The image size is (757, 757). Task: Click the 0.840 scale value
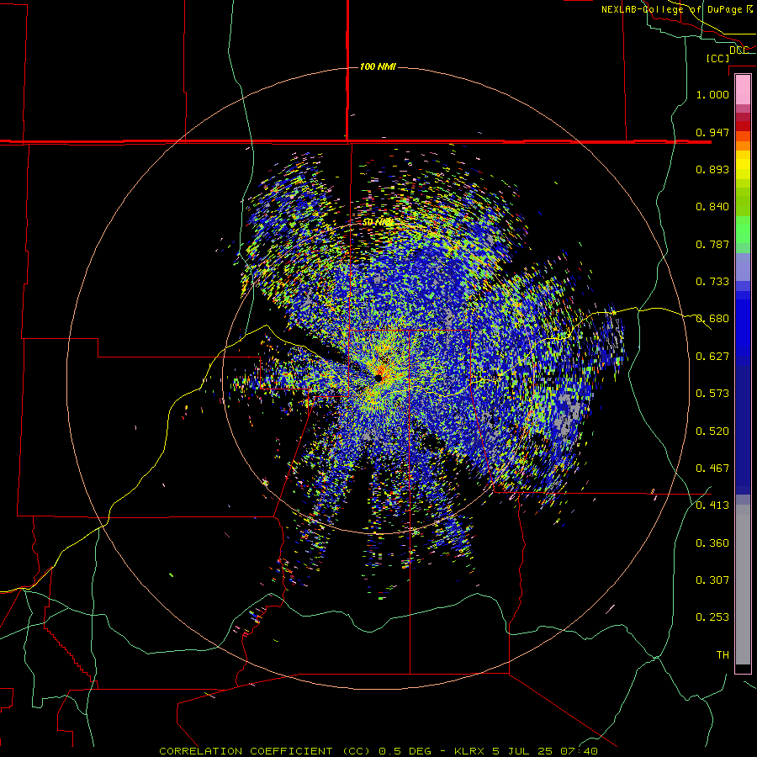coord(712,207)
